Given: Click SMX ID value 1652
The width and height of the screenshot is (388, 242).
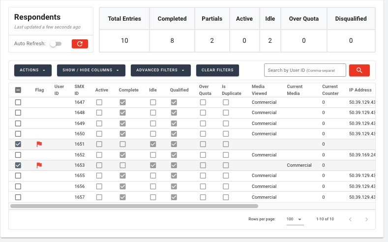Looking at the screenshot, I should [80, 155].
